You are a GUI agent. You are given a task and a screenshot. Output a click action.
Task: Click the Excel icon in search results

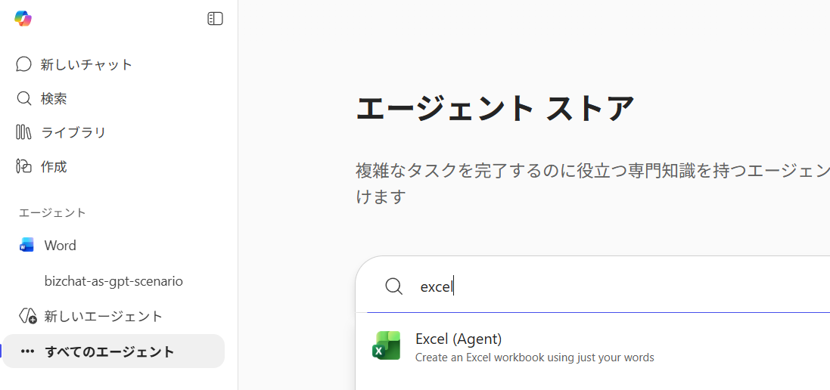pos(387,346)
